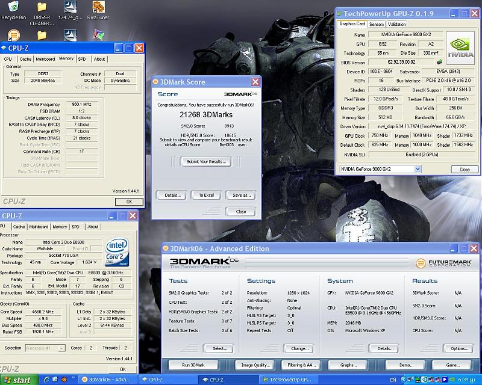Select the colorful arrow icon below RivaTuner
482x385 pixels.
(98, 35)
